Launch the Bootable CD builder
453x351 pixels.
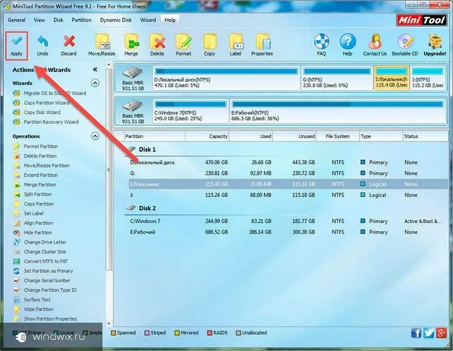click(405, 45)
